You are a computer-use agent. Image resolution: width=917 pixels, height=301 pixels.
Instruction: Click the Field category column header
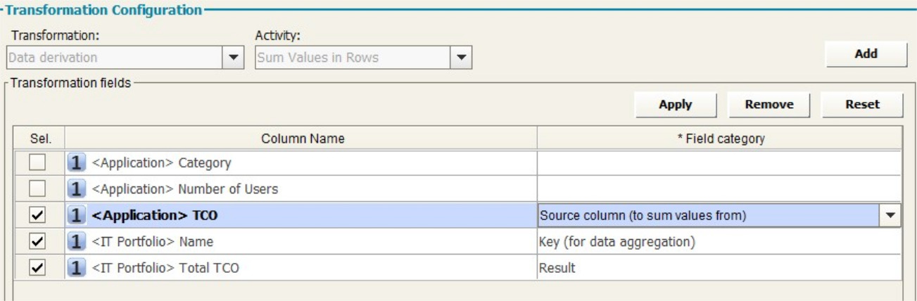click(x=720, y=139)
